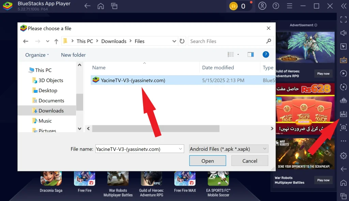Go back in the file dialog
The width and height of the screenshot is (349, 201).
26,41
